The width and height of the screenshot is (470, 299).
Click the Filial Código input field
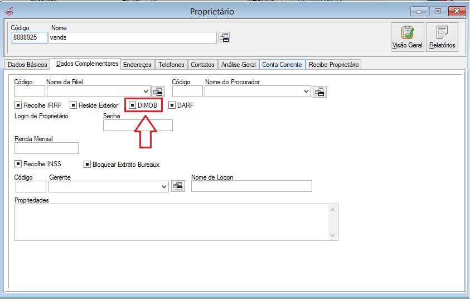point(30,91)
